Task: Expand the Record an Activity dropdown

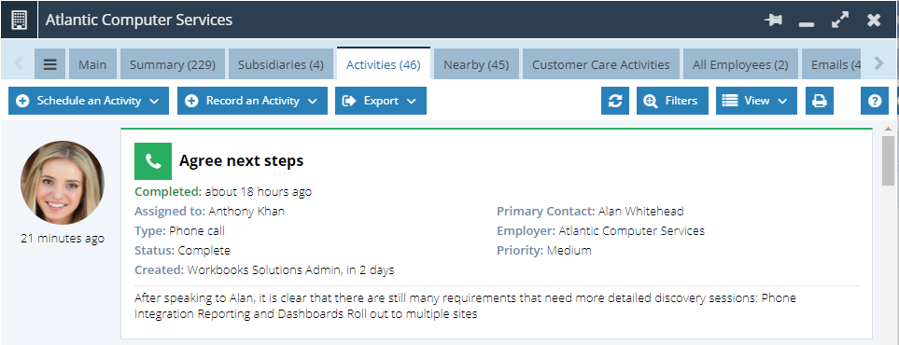Action: click(x=252, y=101)
